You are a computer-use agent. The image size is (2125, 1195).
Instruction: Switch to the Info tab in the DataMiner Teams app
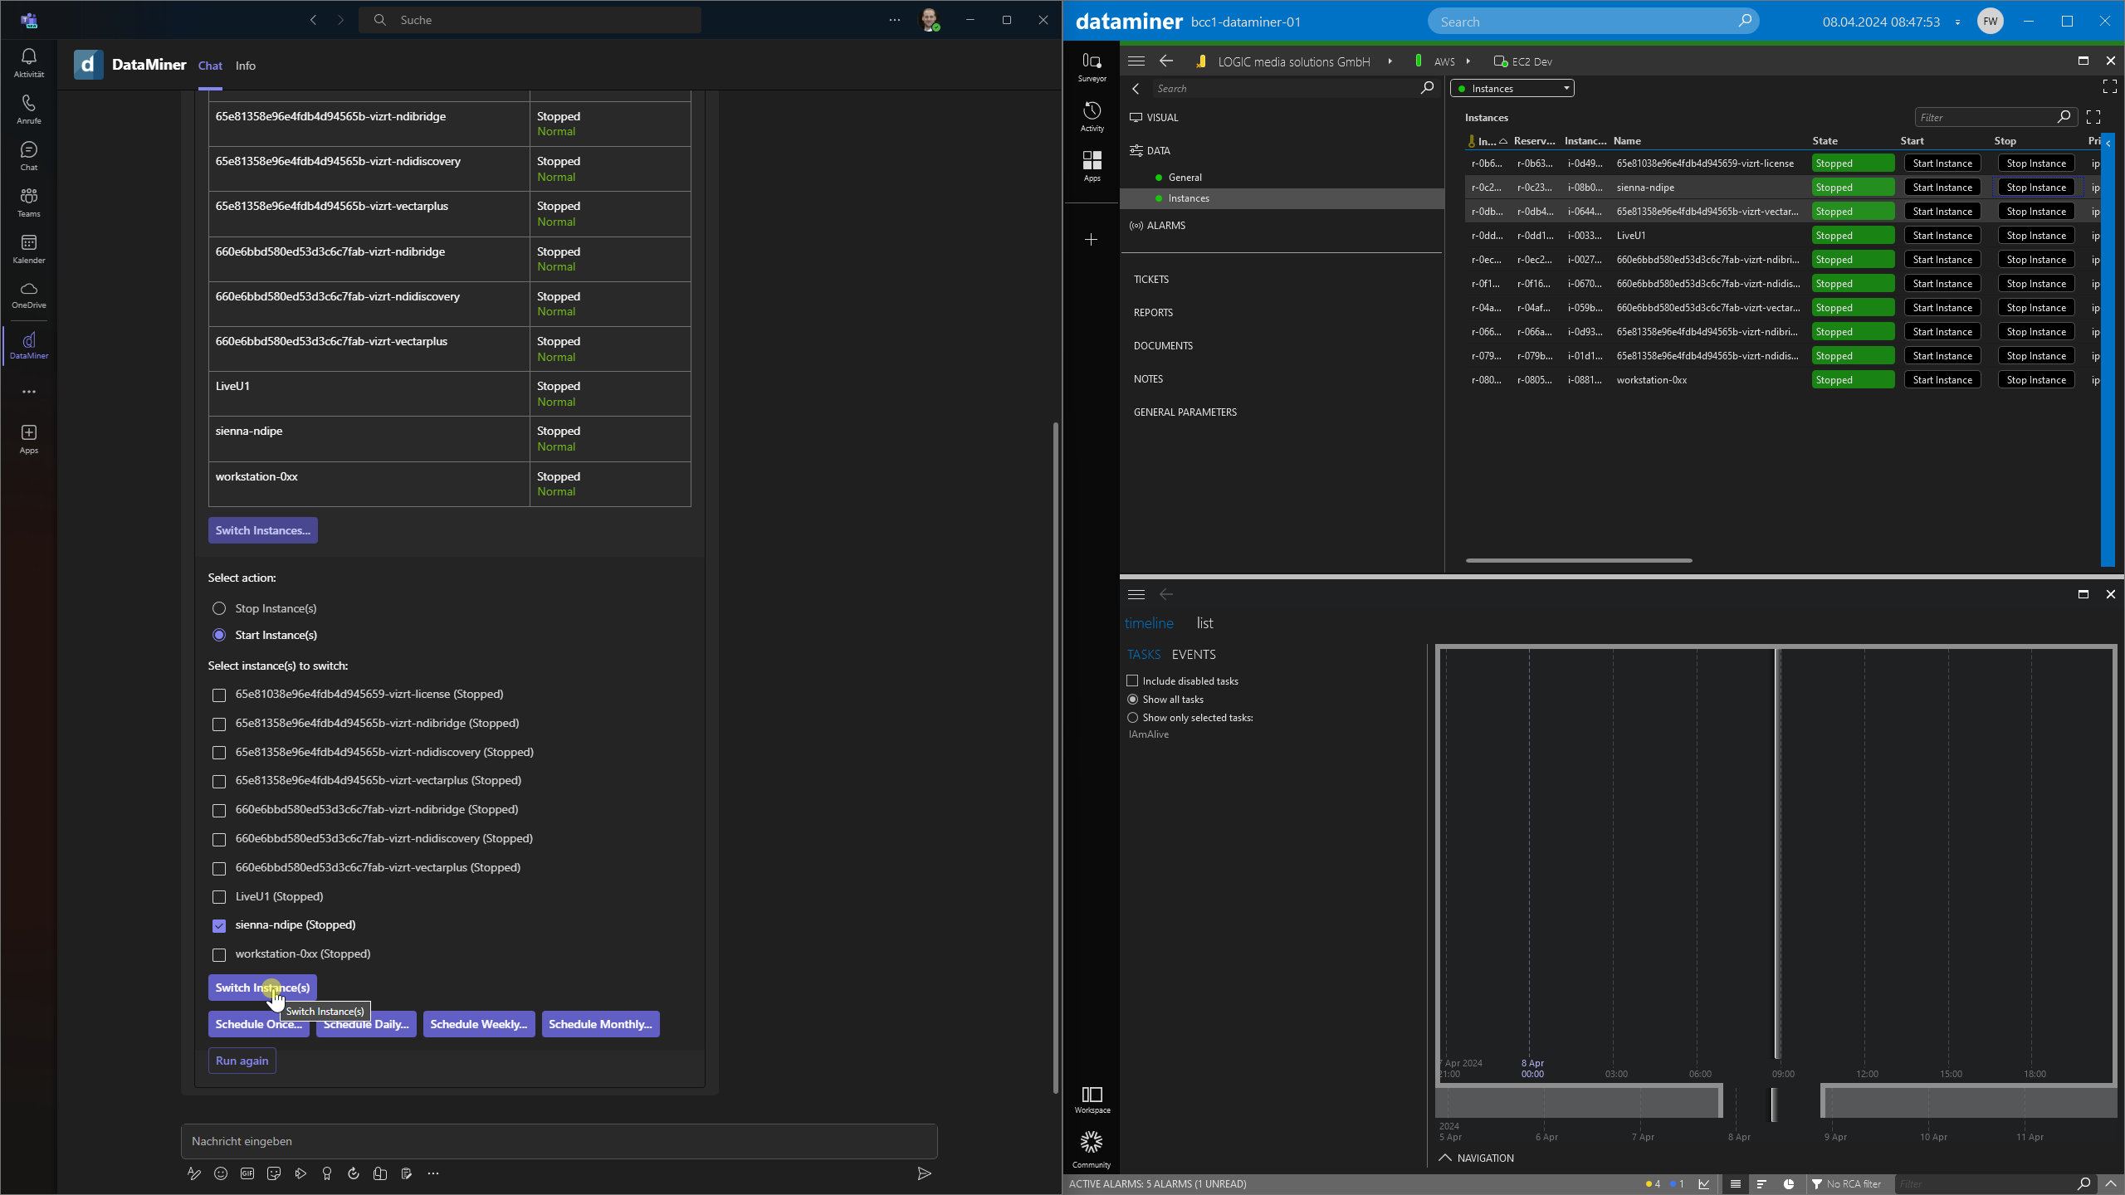pyautogui.click(x=246, y=66)
